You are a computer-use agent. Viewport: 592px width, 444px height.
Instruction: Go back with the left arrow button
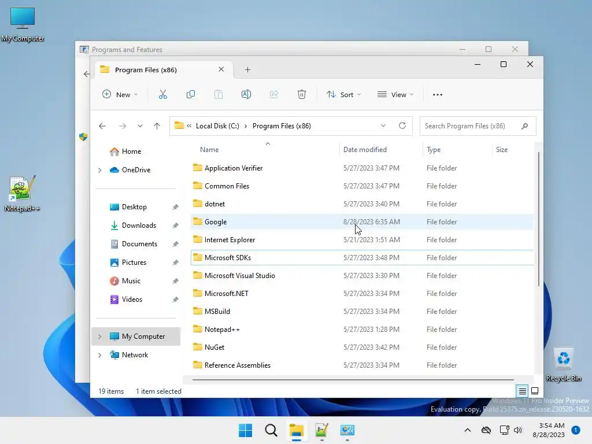click(102, 126)
